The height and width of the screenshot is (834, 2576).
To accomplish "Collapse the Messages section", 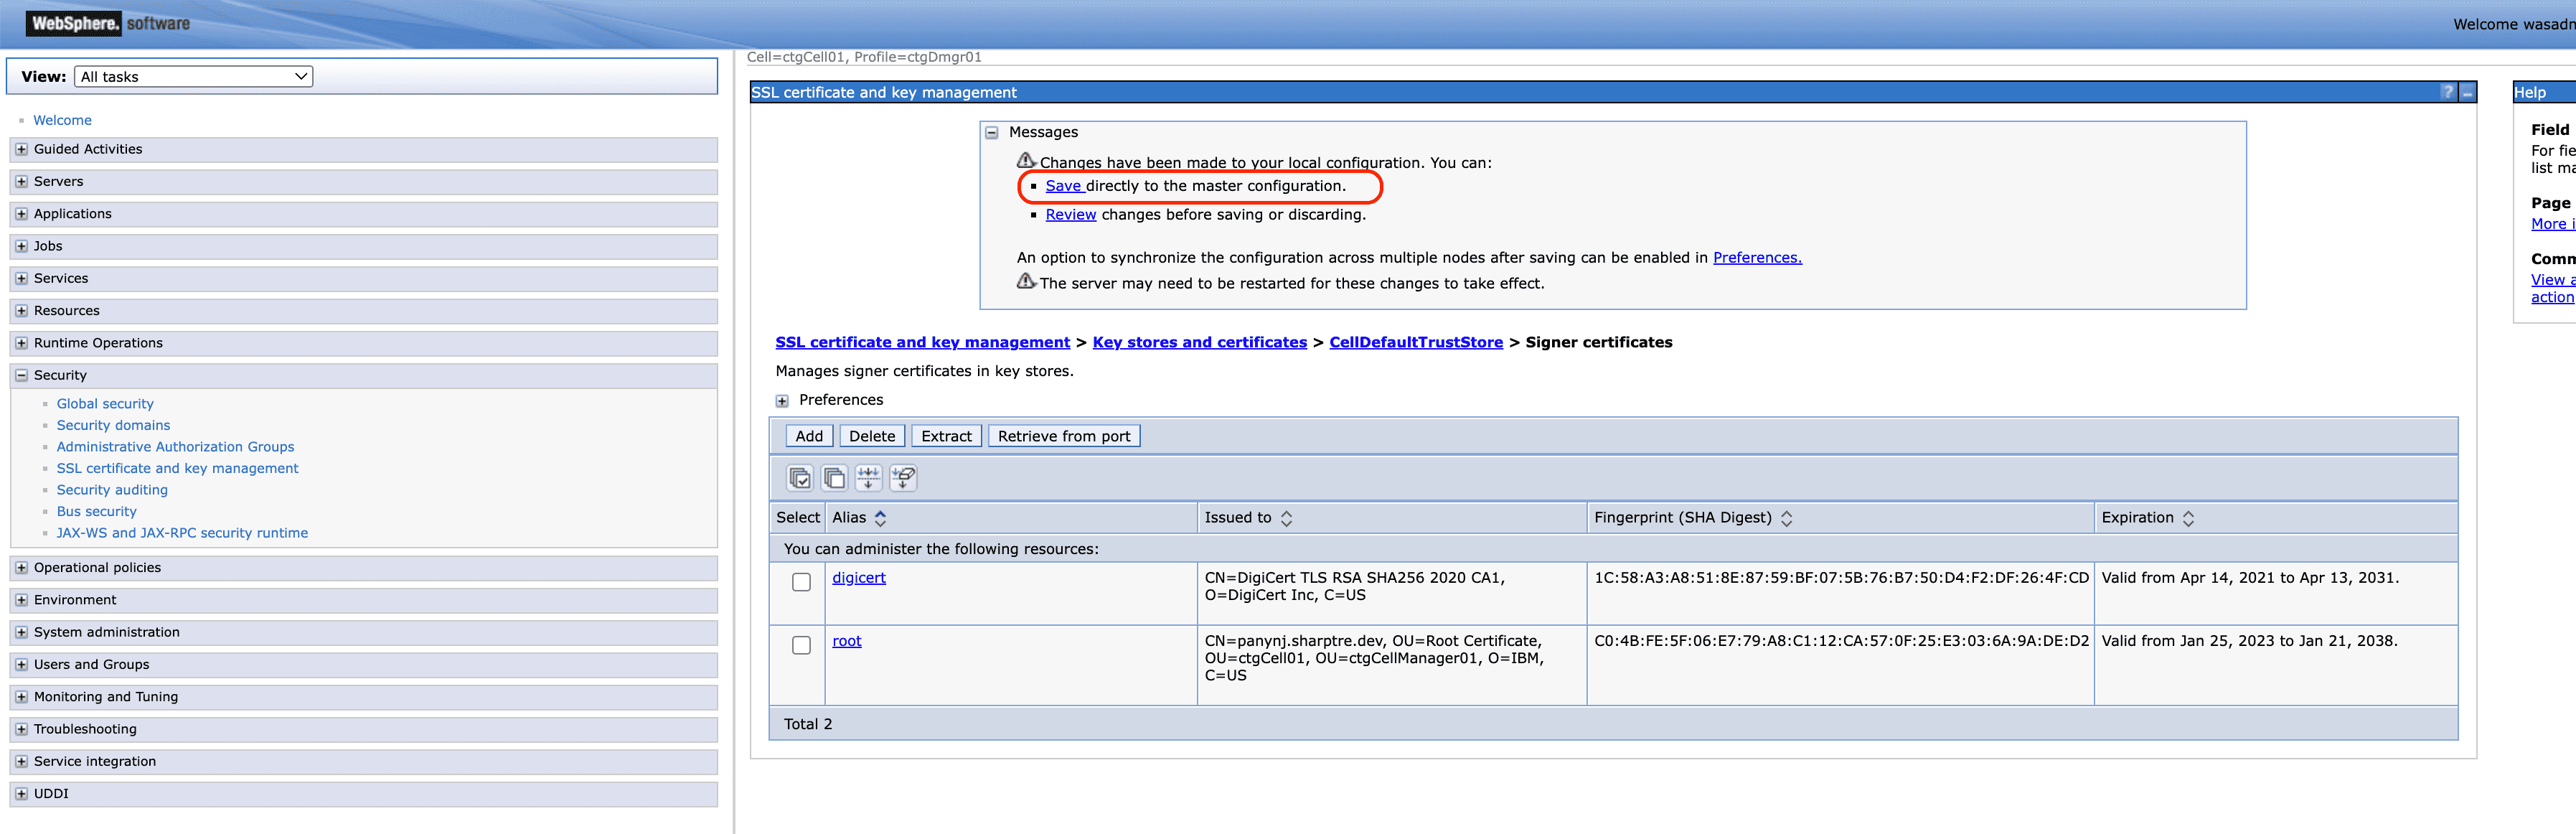I will 992,133.
